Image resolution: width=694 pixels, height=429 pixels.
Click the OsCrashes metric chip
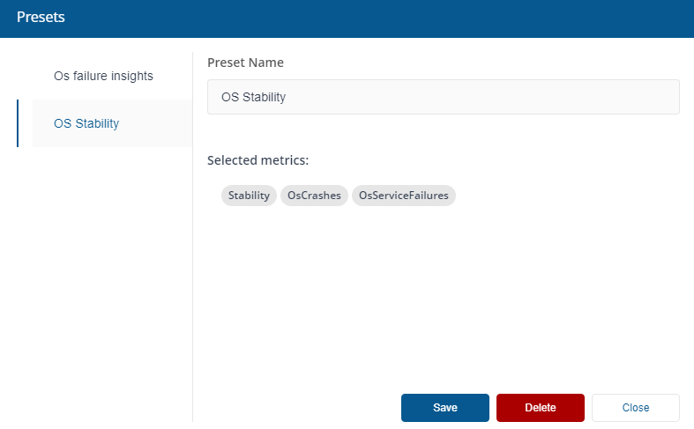[x=314, y=196]
